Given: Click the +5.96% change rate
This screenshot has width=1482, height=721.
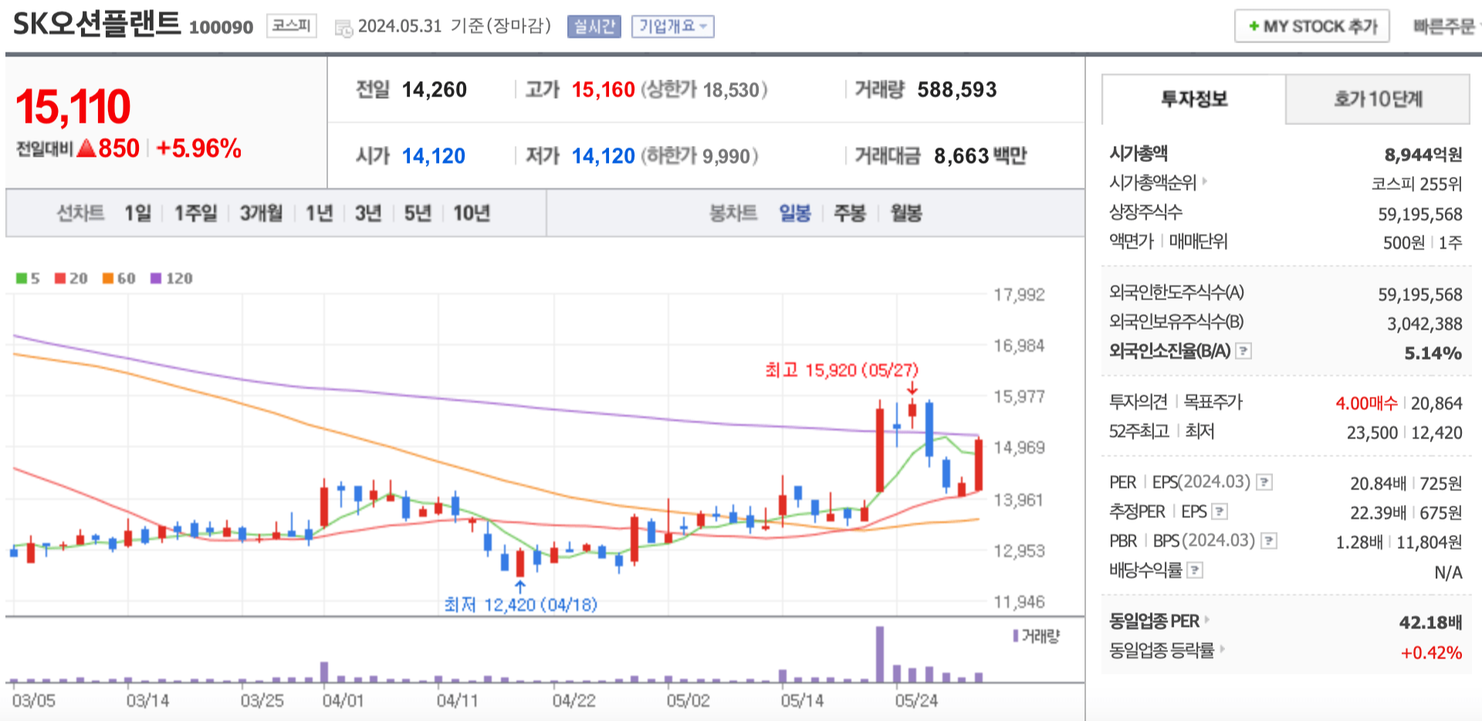Looking at the screenshot, I should pos(199,148).
